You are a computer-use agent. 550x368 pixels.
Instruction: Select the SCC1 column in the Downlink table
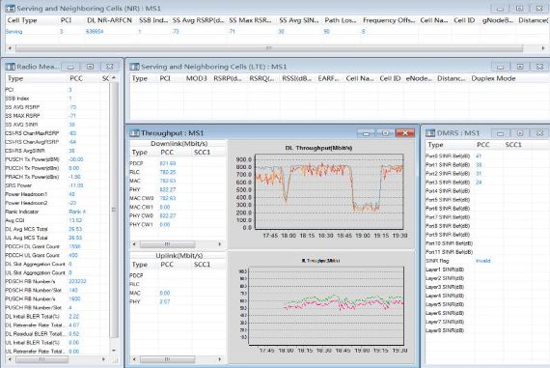202,152
